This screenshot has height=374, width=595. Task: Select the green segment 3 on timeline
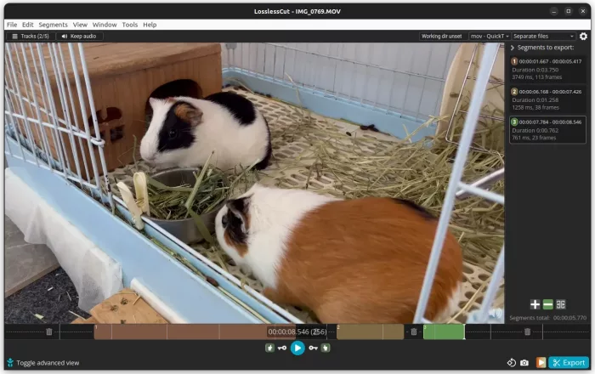[444, 331]
